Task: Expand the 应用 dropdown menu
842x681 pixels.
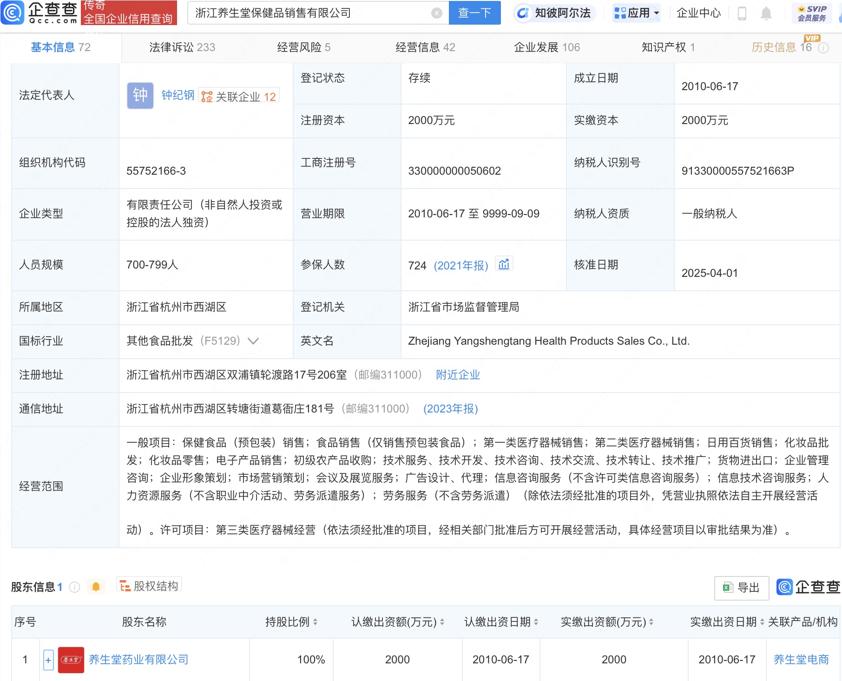Action: point(637,13)
